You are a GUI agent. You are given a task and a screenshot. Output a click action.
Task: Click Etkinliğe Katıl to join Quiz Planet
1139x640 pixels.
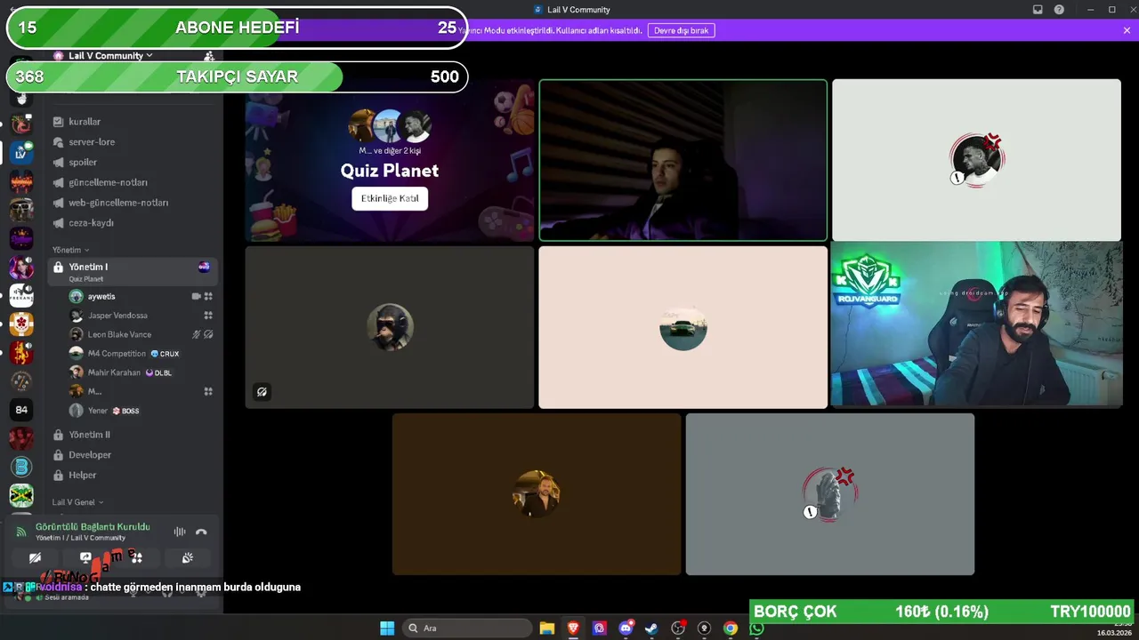(x=390, y=198)
